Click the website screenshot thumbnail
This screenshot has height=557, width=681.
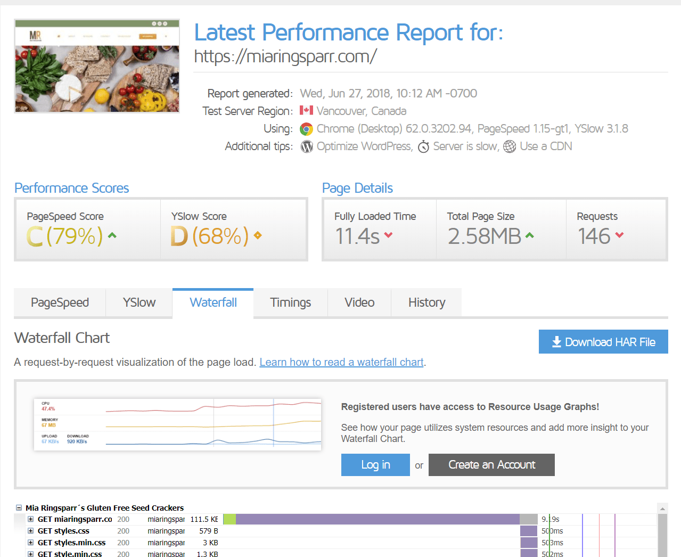coord(97,66)
